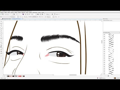Click the Open file icon
The width and height of the screenshot is (120, 90).
click(x=3, y=14)
